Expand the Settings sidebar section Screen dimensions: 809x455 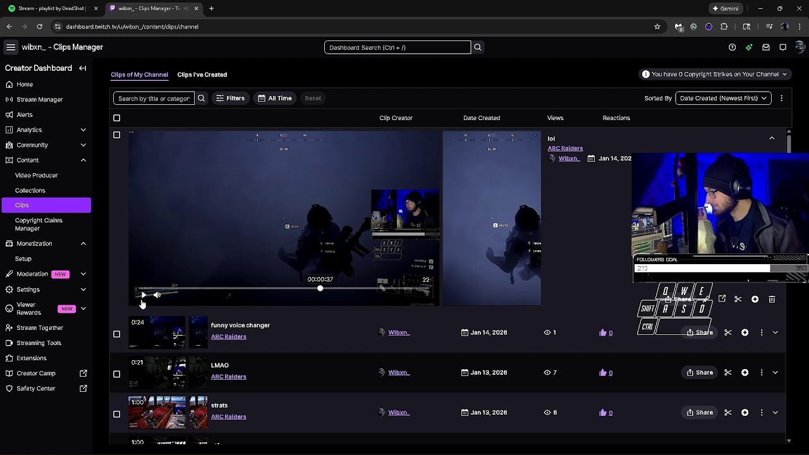(x=83, y=289)
